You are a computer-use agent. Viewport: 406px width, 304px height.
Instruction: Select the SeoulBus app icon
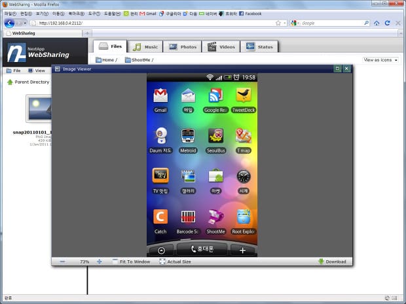pos(215,136)
